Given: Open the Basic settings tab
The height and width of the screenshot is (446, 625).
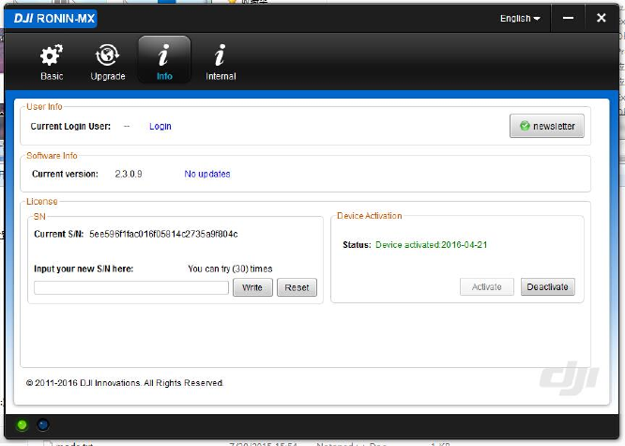Looking at the screenshot, I should pyautogui.click(x=52, y=62).
